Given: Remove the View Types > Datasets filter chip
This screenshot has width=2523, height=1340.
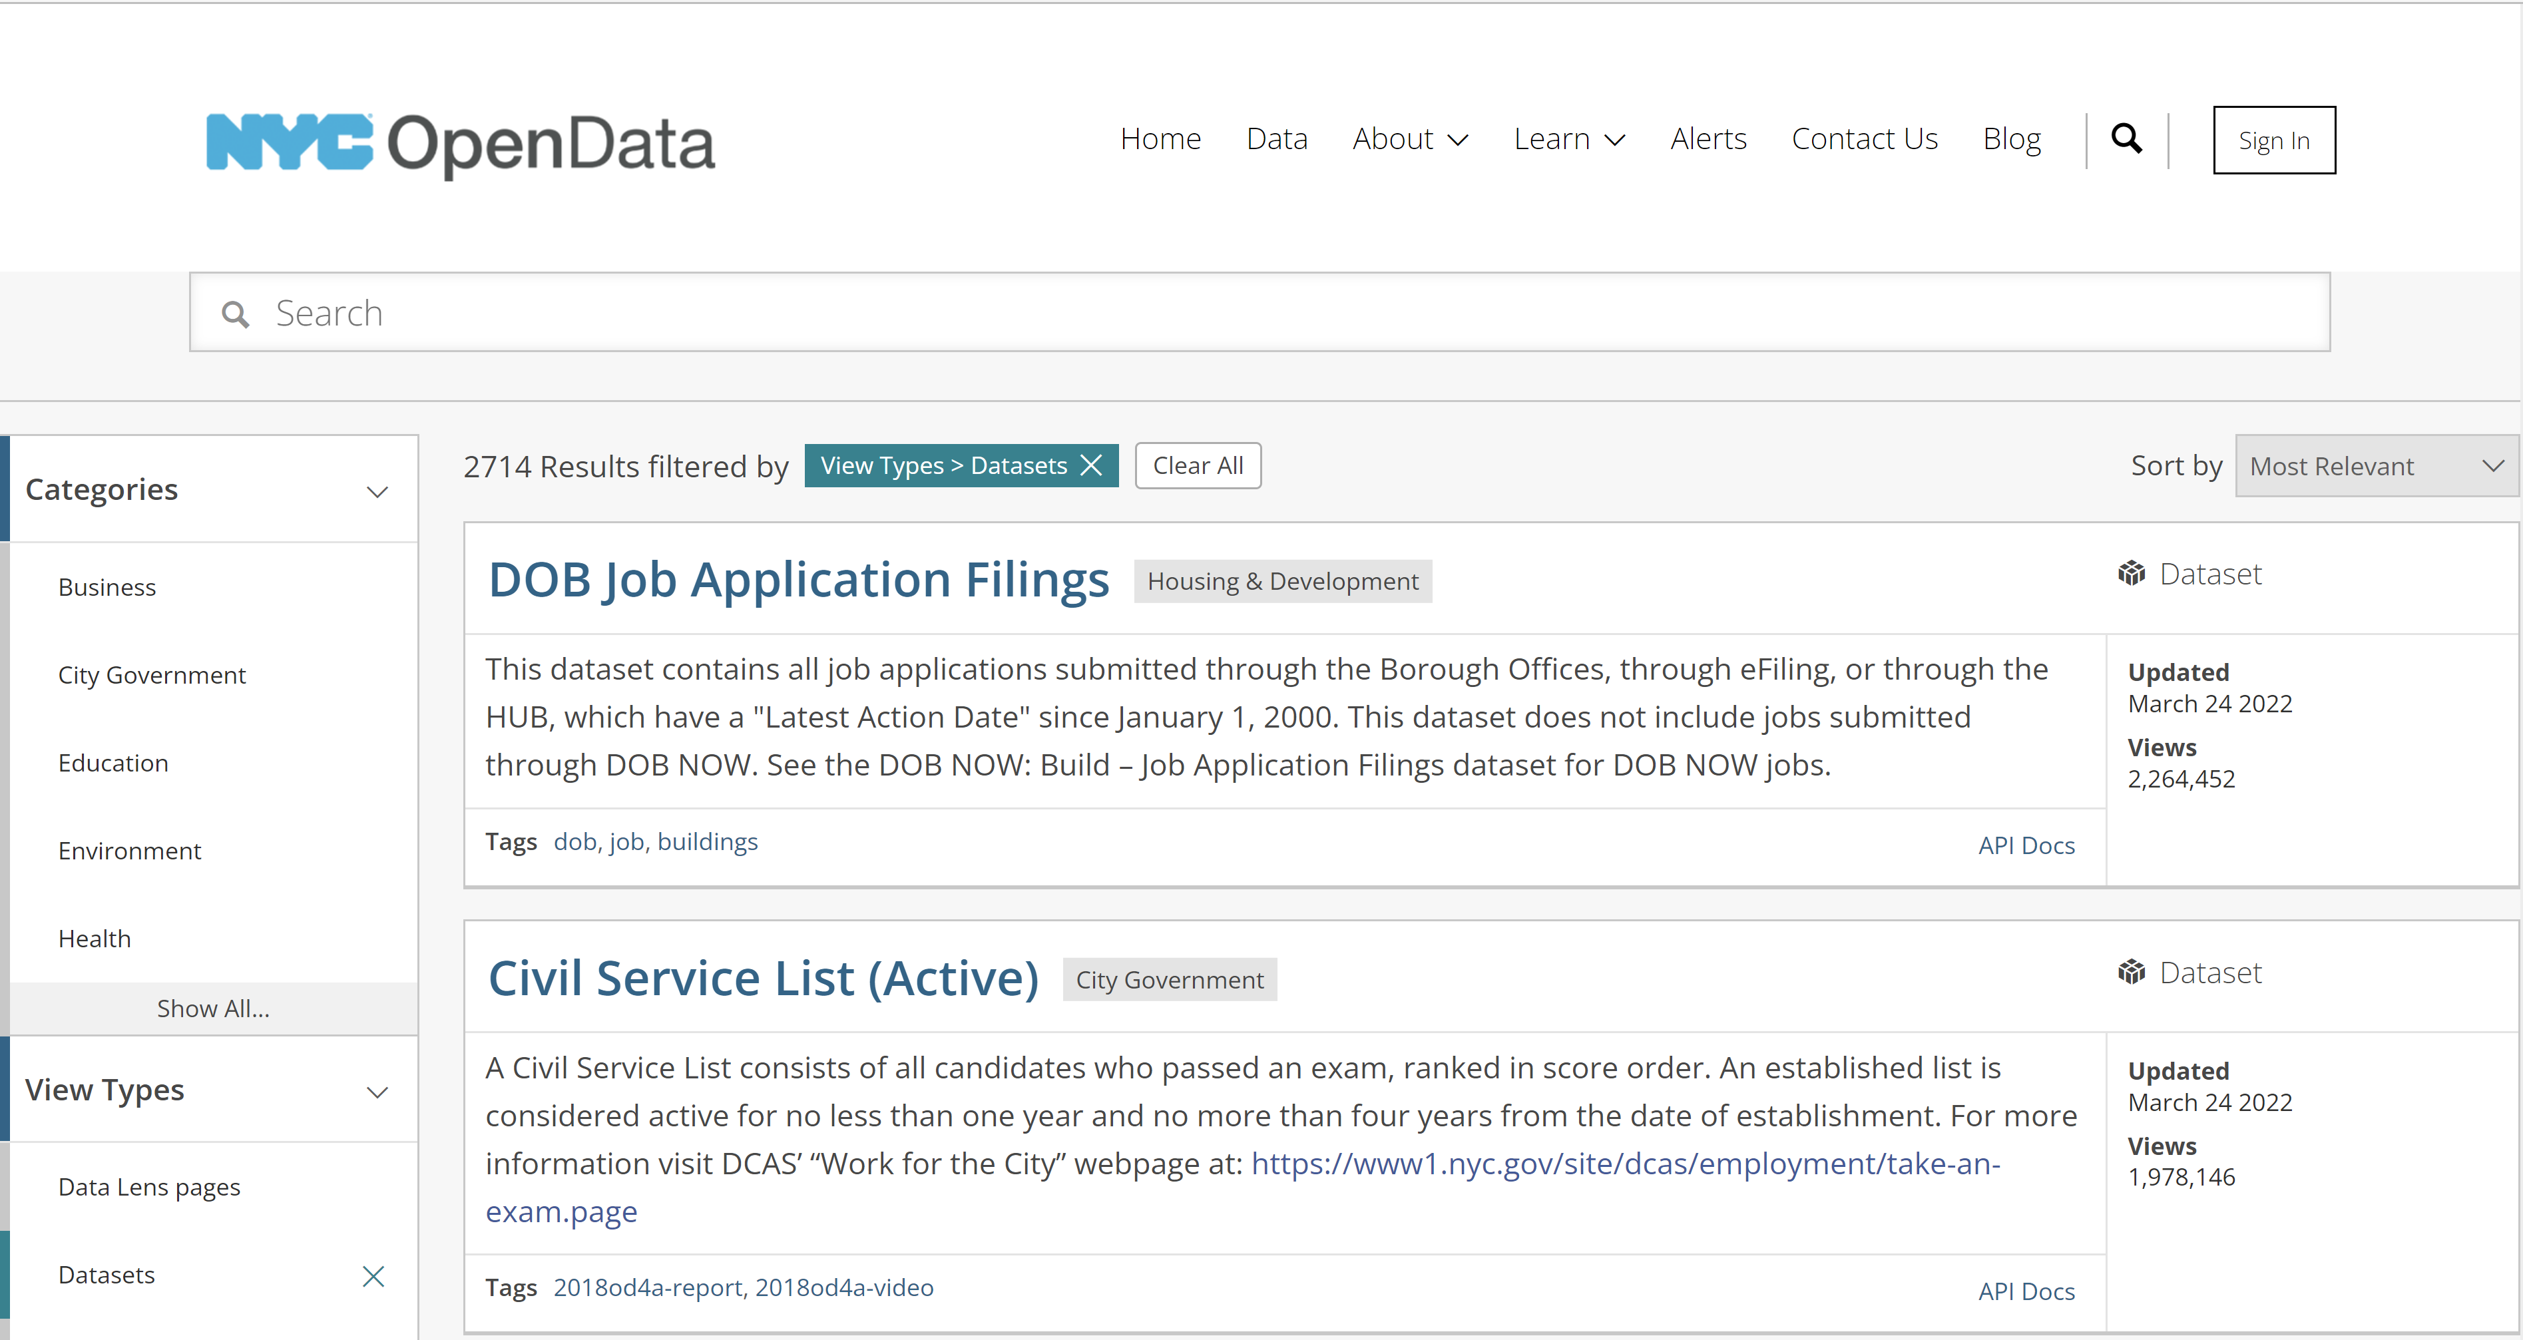Looking at the screenshot, I should [x=1091, y=465].
